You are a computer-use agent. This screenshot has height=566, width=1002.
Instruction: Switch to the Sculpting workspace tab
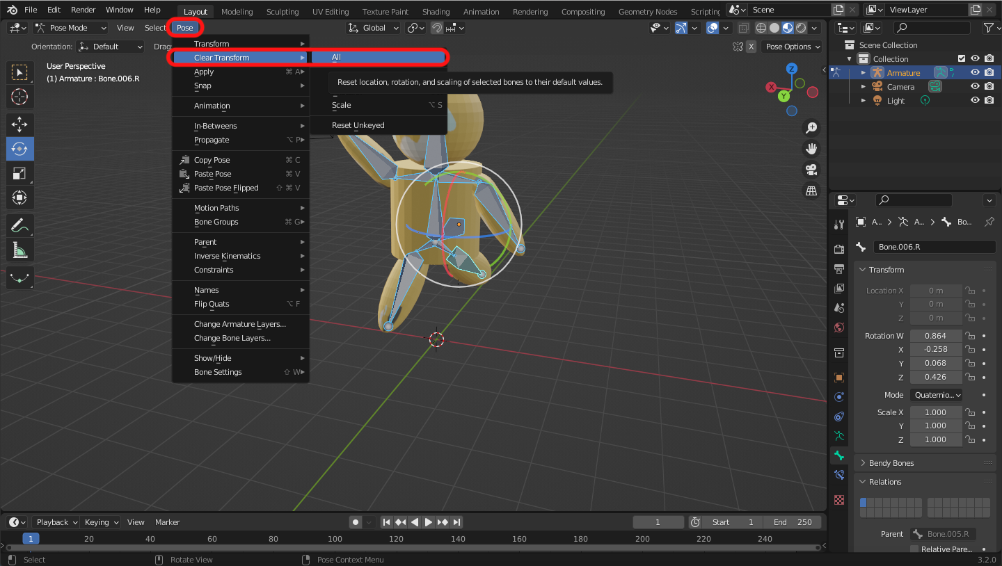pyautogui.click(x=283, y=12)
